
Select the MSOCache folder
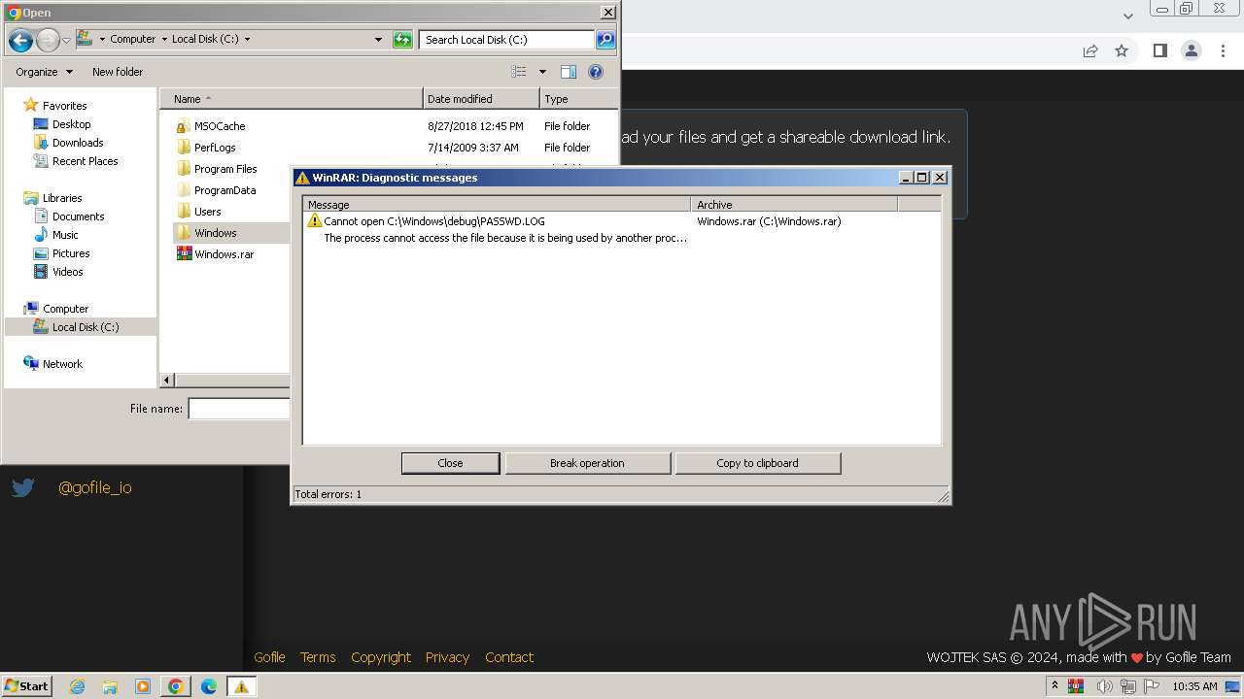[220, 126]
